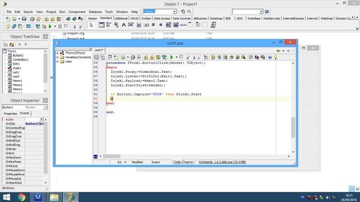Open the dropdown arrow next to Open icon
360x202 pixels.
[19, 19]
